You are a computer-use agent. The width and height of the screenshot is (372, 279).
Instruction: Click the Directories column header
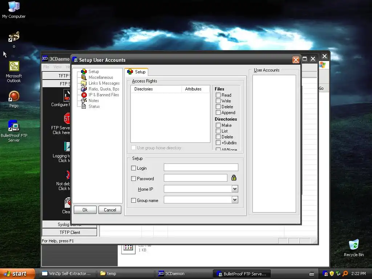click(x=156, y=89)
